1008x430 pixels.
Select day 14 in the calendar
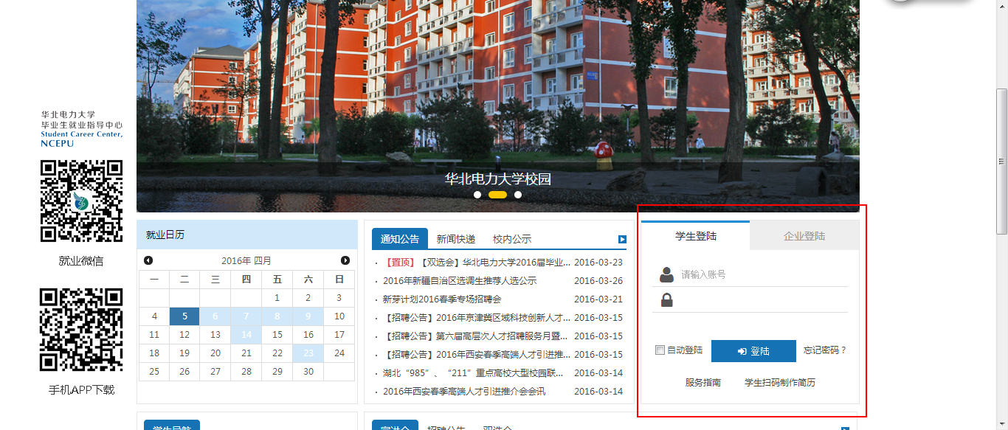246,335
